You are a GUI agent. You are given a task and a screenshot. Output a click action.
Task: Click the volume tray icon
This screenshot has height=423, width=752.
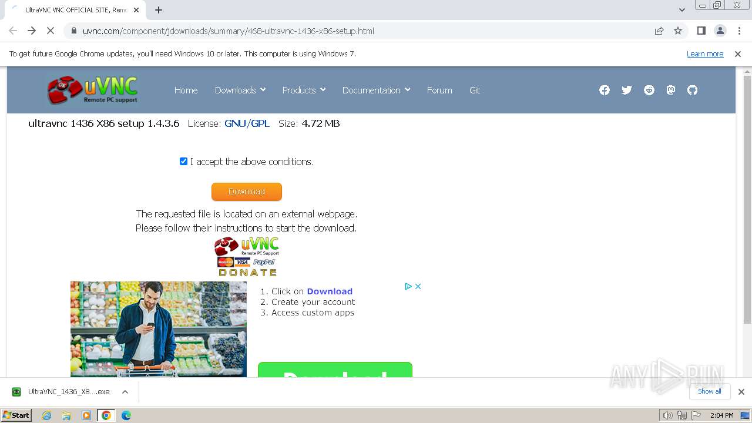(x=667, y=415)
